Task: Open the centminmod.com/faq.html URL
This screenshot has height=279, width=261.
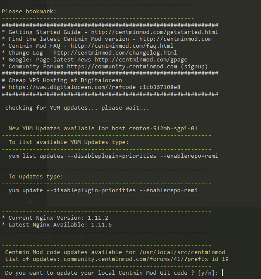Action: coord(122,46)
